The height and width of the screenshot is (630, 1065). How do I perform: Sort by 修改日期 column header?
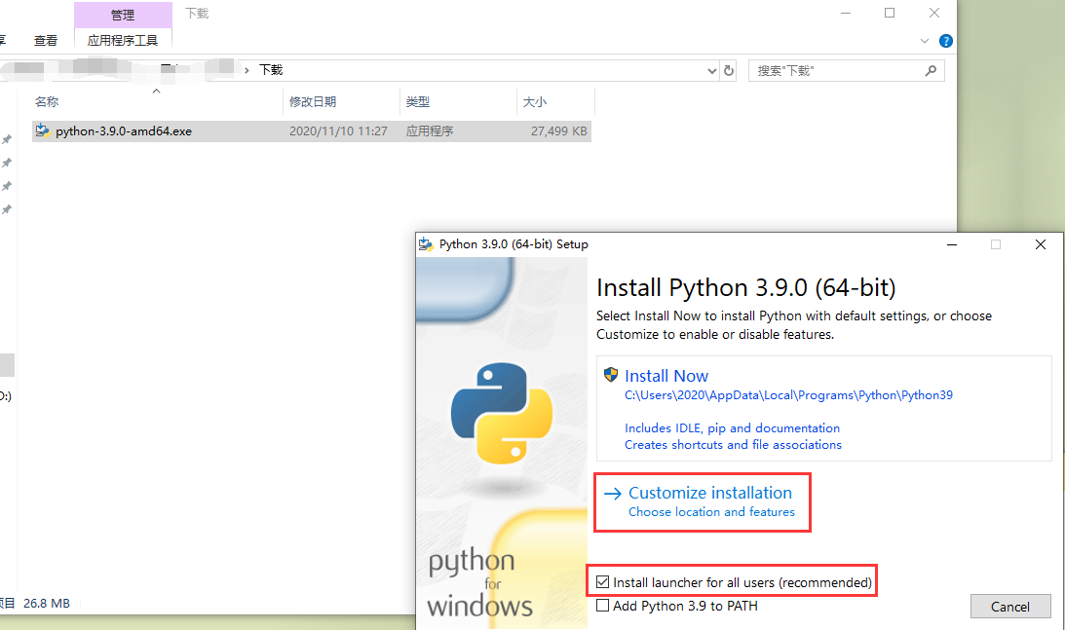click(x=313, y=102)
